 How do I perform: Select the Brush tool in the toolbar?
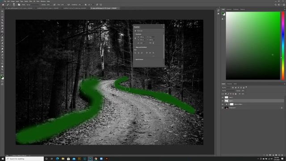[2, 34]
